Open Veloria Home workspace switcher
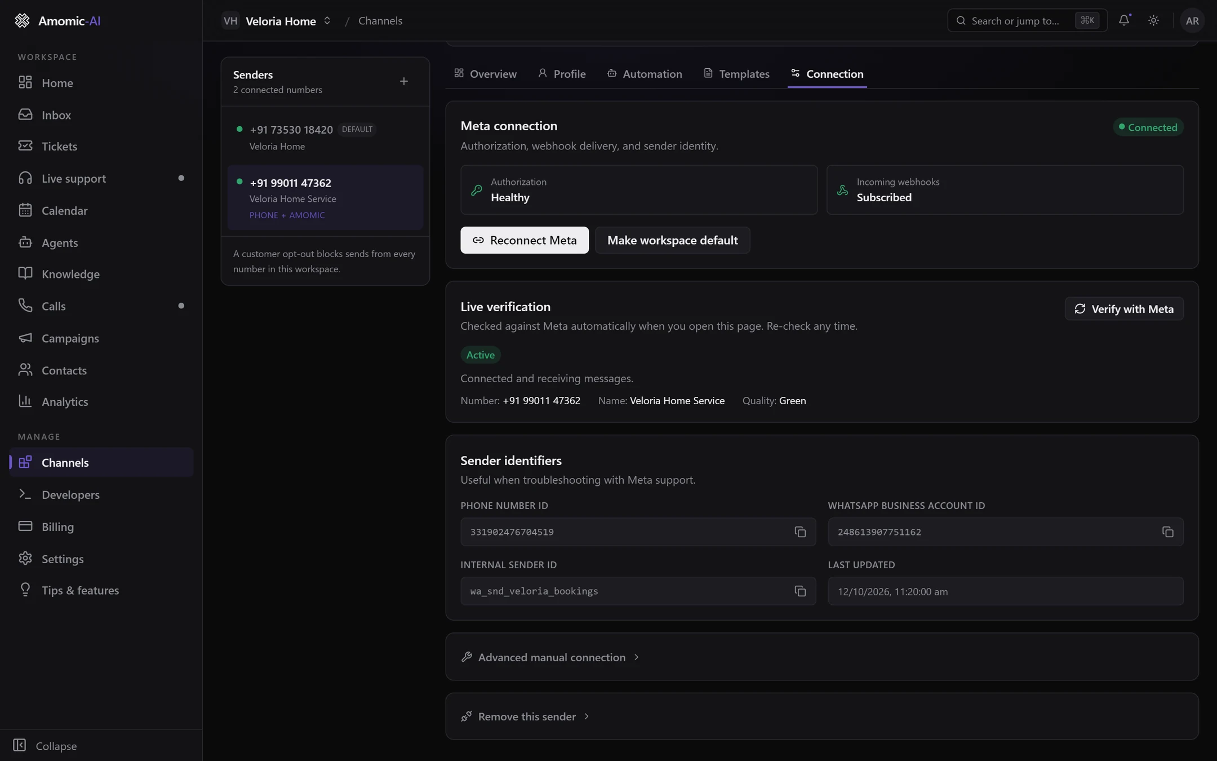The height and width of the screenshot is (761, 1217). click(x=277, y=21)
